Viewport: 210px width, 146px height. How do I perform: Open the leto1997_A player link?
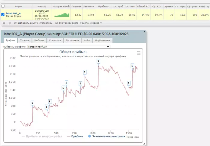[13, 13]
